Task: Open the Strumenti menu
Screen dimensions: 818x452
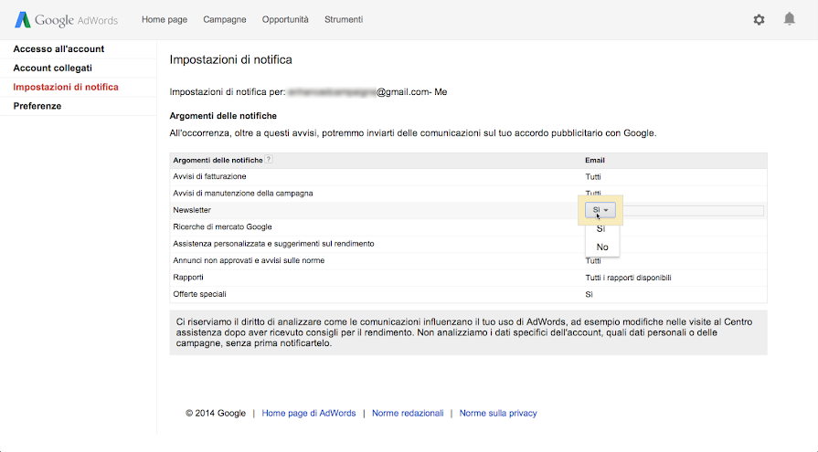Action: (x=344, y=19)
